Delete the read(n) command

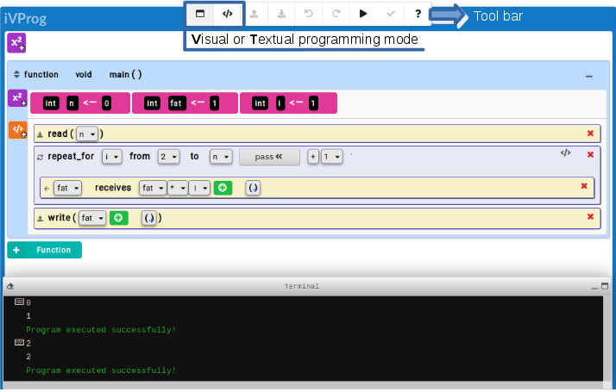click(x=590, y=134)
